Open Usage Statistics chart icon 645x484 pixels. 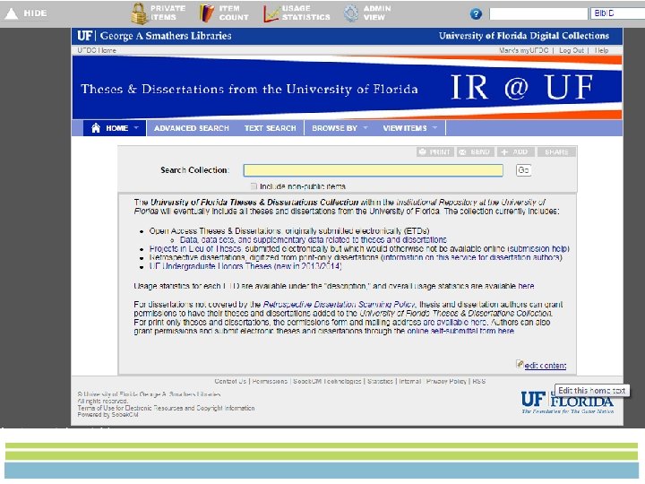[271, 14]
